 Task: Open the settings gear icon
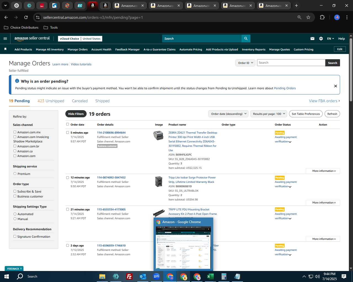coord(321,39)
